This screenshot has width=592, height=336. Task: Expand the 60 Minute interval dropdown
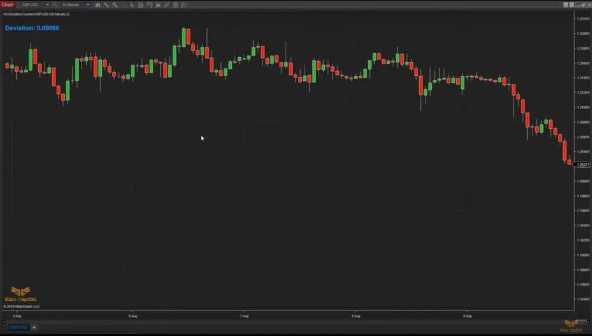(87, 5)
